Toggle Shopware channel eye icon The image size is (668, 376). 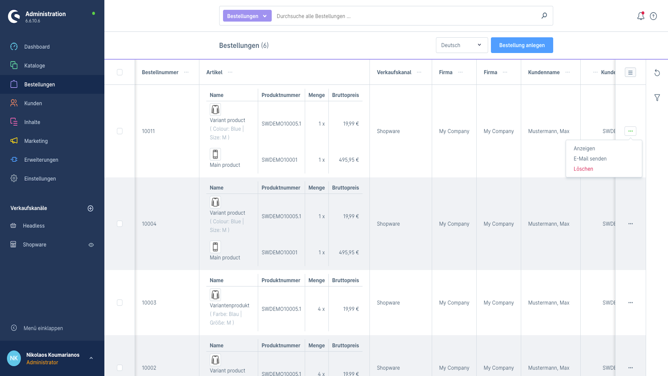coord(91,245)
